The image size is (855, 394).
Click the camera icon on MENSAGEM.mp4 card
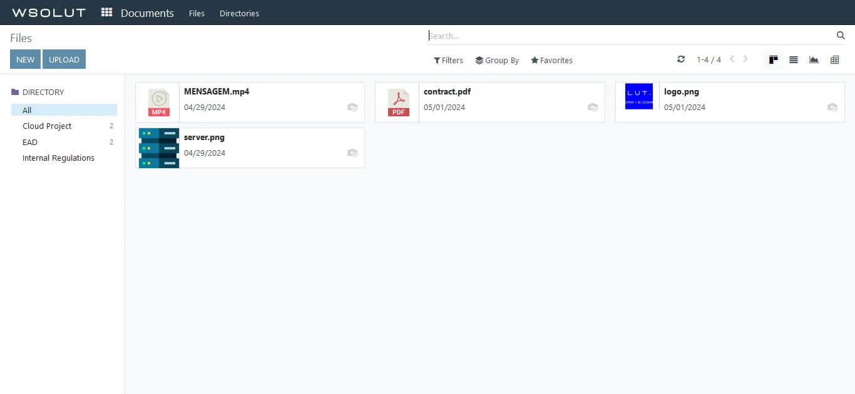(x=352, y=108)
